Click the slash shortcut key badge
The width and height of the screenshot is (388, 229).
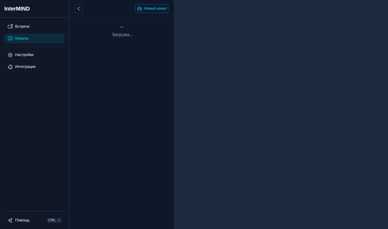point(59,220)
